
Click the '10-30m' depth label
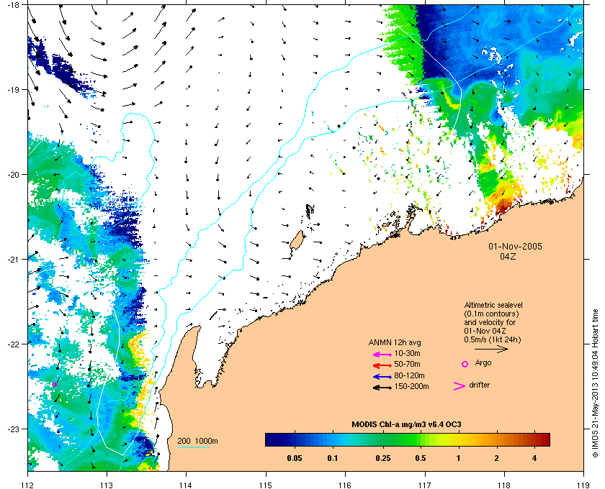point(407,353)
